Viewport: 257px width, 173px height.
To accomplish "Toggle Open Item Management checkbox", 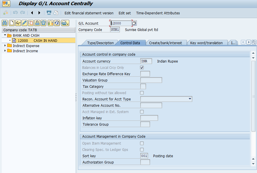I will [142, 143].
